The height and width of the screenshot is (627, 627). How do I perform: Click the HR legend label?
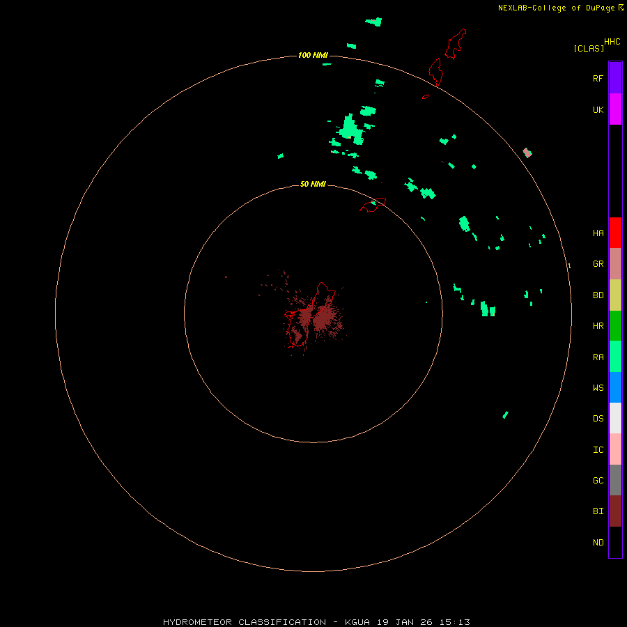[598, 326]
